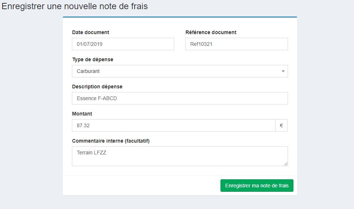The width and height of the screenshot is (354, 209).
Task: Click the euro symbol beside Montant
Action: [x=281, y=125]
